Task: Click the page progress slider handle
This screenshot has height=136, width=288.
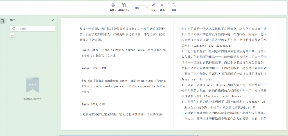Action: [x=197, y=135]
